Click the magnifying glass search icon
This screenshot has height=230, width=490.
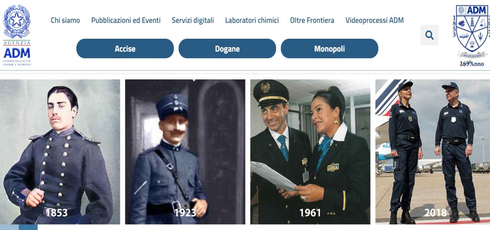tap(429, 35)
